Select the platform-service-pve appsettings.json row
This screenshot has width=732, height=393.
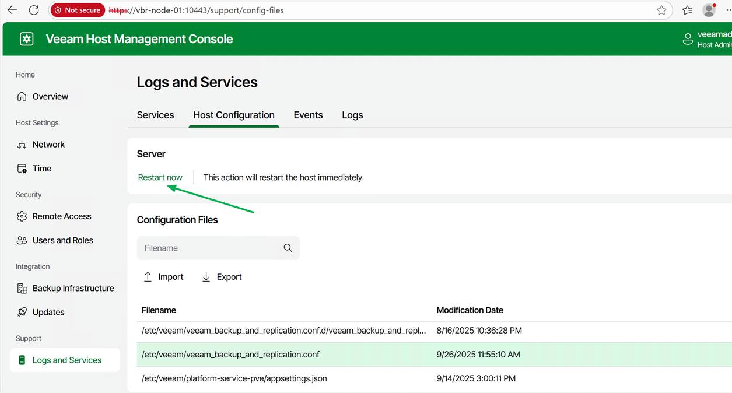pos(234,378)
